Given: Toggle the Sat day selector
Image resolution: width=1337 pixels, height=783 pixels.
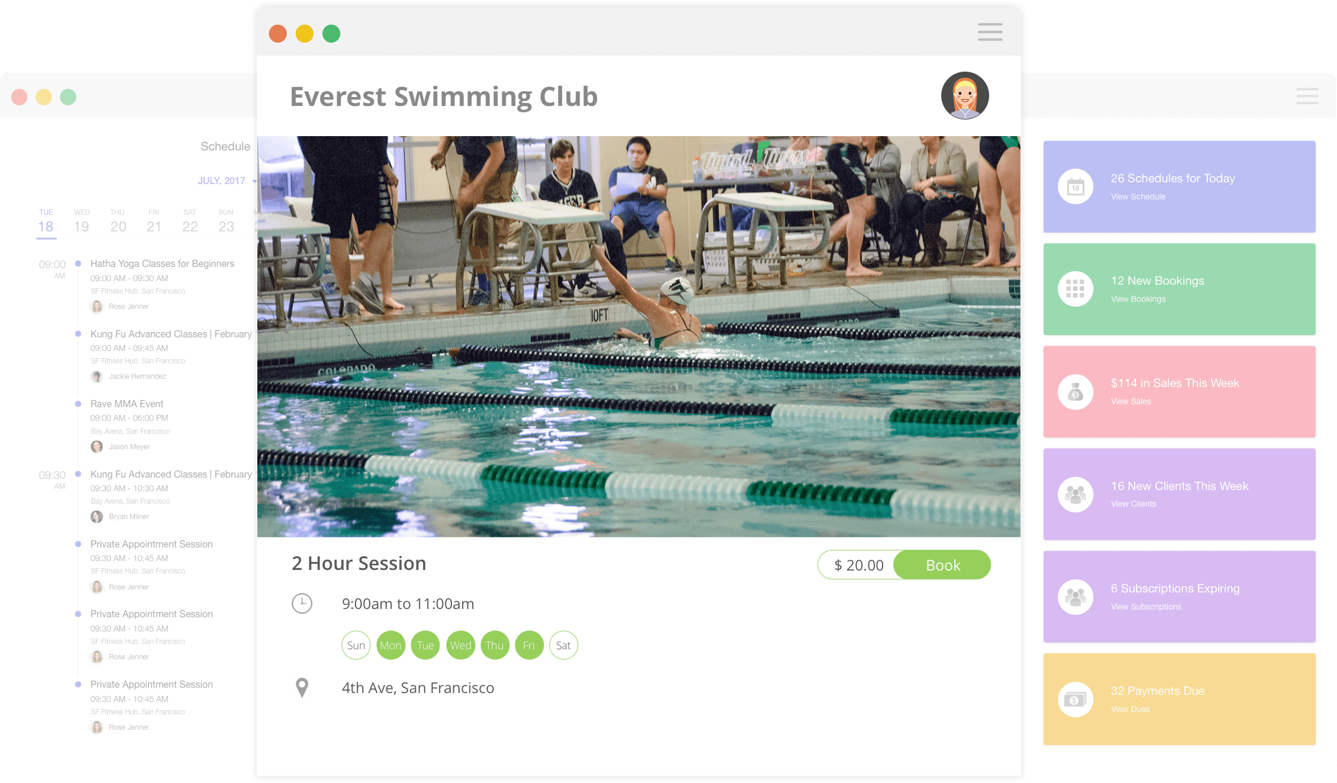Looking at the screenshot, I should 563,645.
